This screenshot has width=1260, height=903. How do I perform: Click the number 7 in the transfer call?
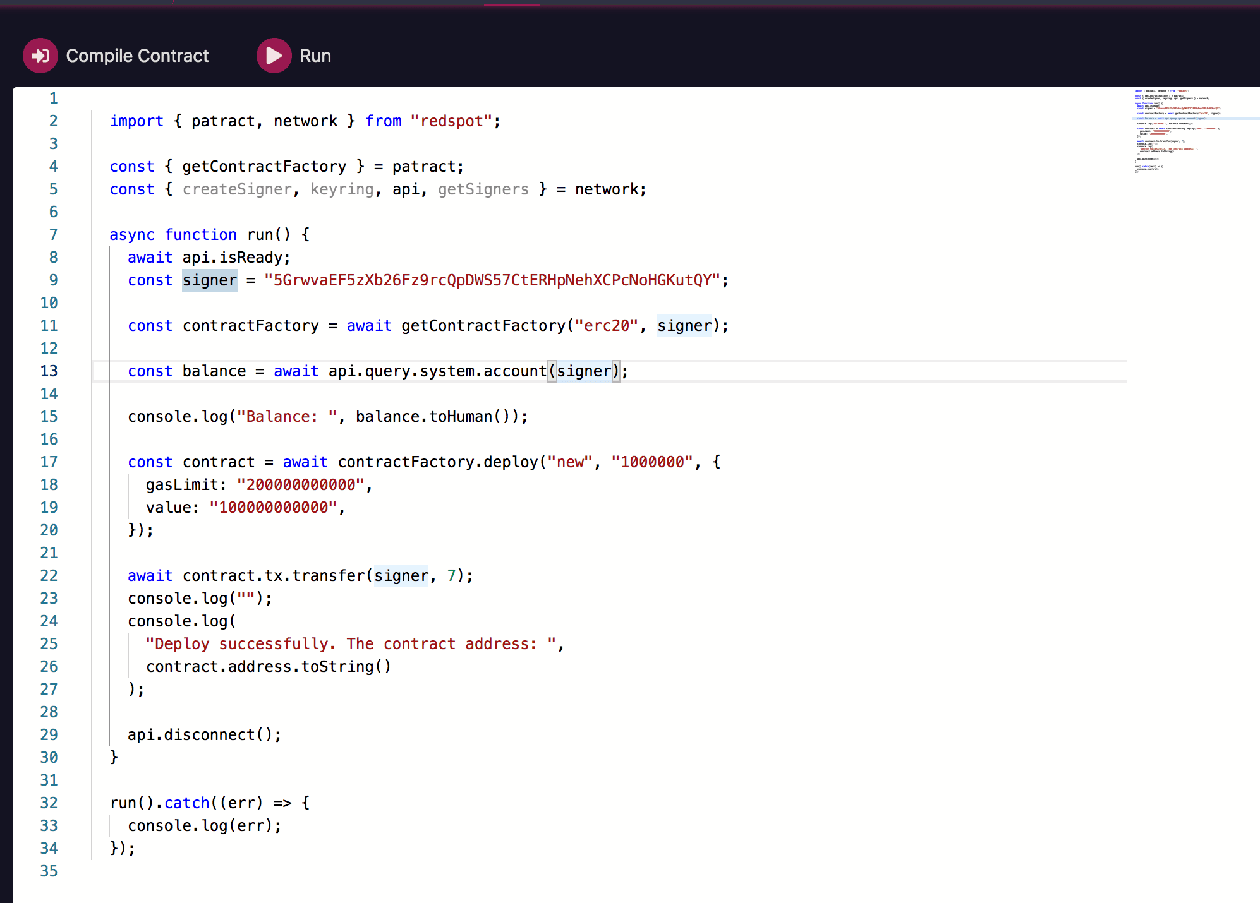(x=451, y=576)
